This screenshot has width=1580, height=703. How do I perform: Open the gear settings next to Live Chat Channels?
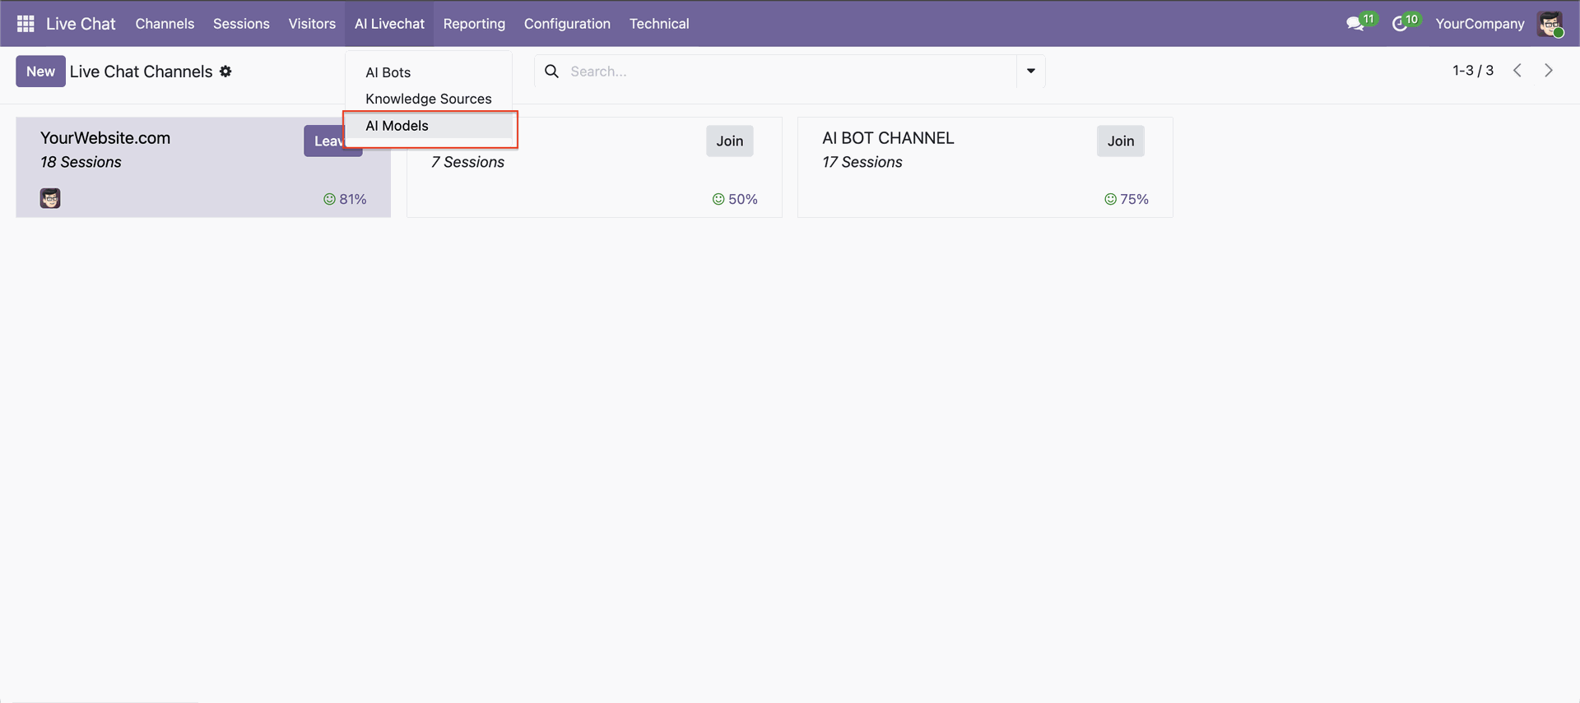pos(225,72)
